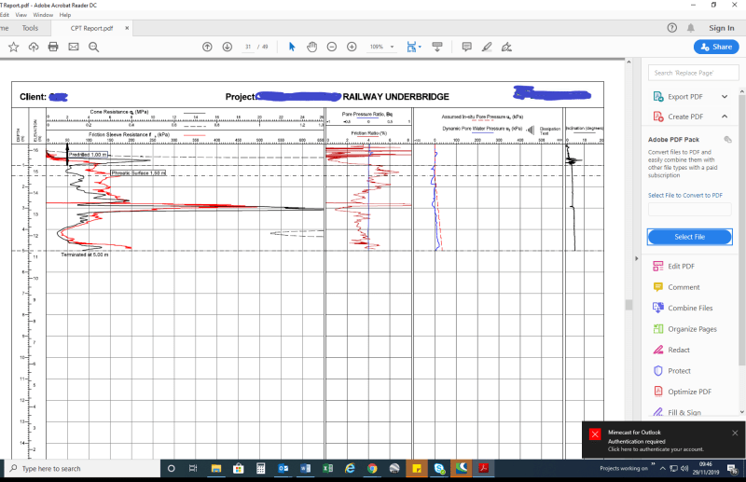Click the speaker icon beside Dynamic Pore Water Pressure
The height and width of the screenshot is (482, 746).
coord(531,130)
